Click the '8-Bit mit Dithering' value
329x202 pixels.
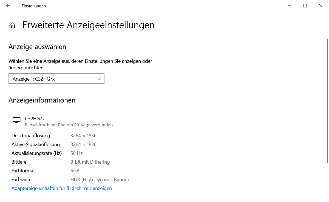(x=90, y=162)
